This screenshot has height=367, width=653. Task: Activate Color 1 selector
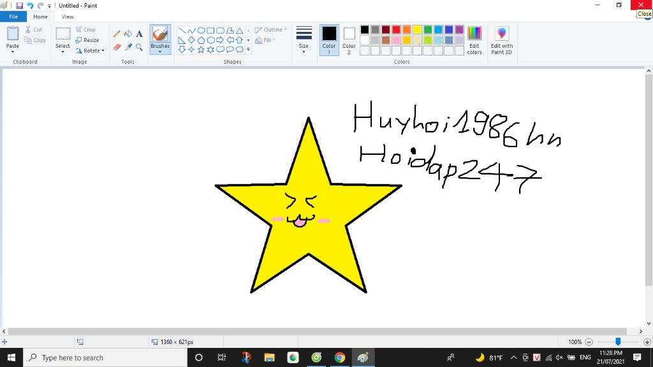tap(329, 40)
